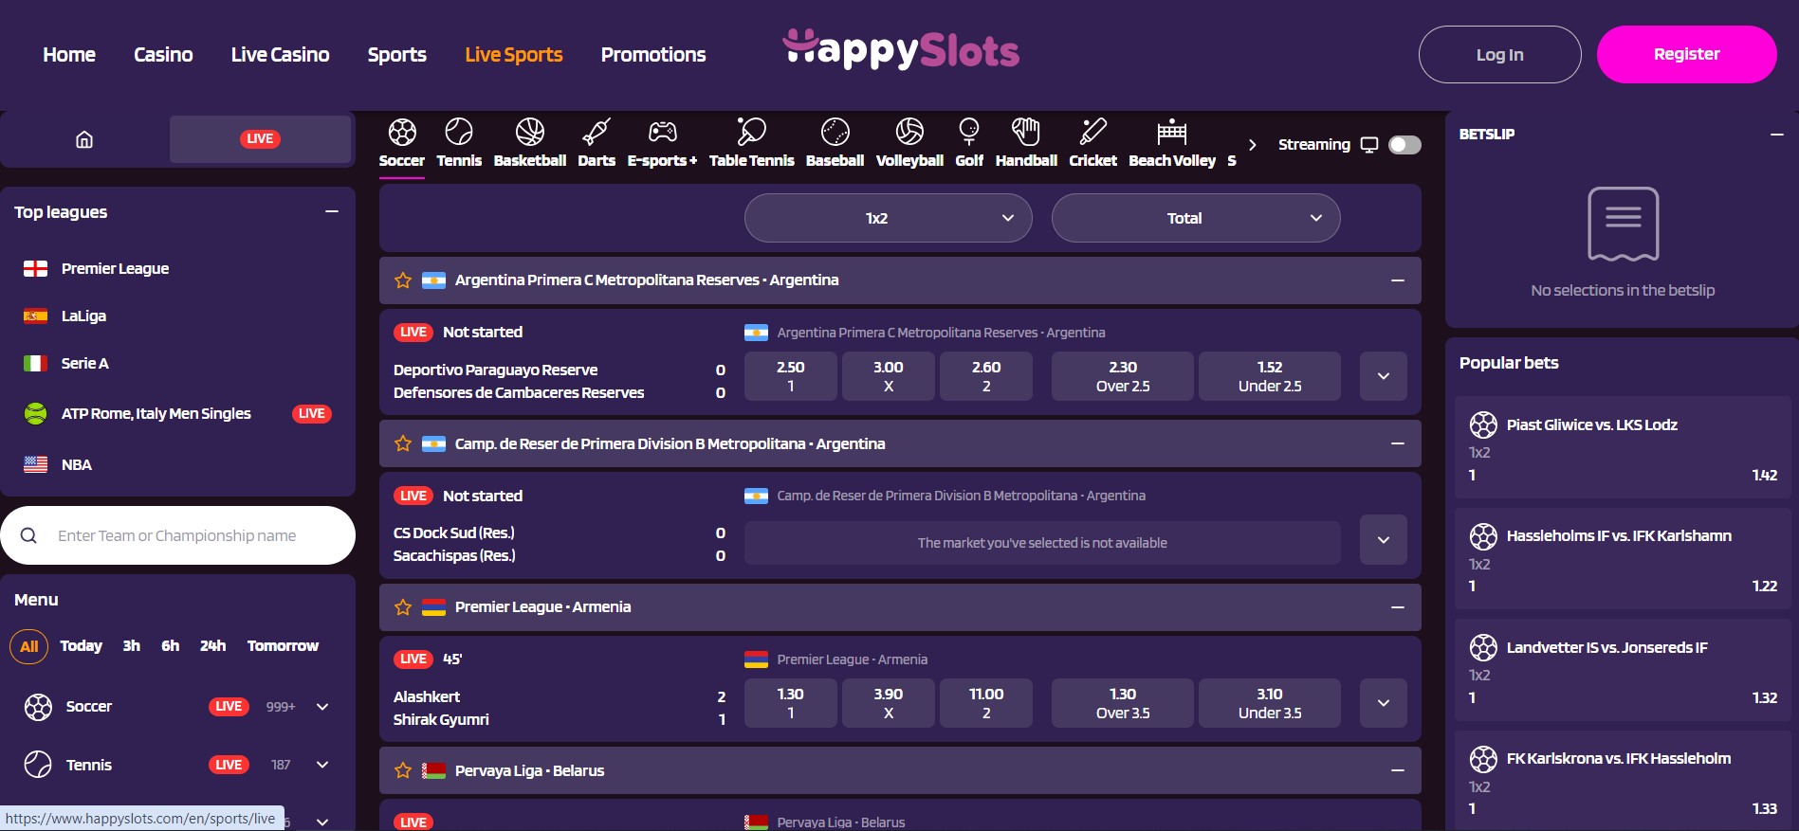Expand the Soccer menu chevron
The width and height of the screenshot is (1799, 831).
(322, 707)
